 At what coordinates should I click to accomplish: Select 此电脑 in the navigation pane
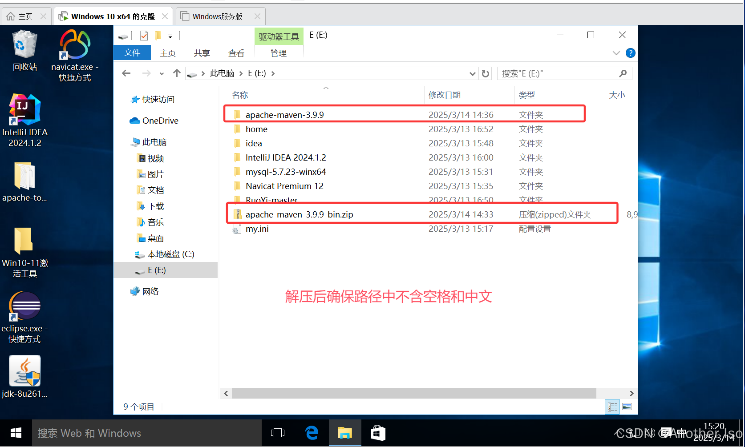(149, 142)
